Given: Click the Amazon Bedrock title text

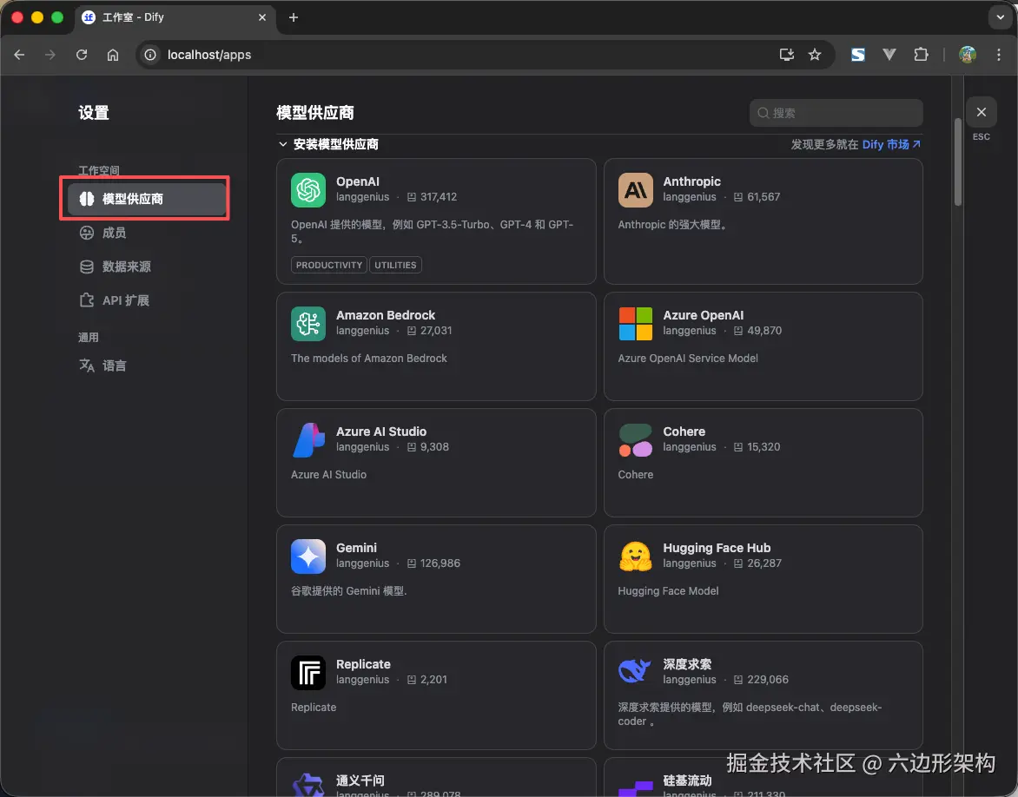Looking at the screenshot, I should 386,315.
